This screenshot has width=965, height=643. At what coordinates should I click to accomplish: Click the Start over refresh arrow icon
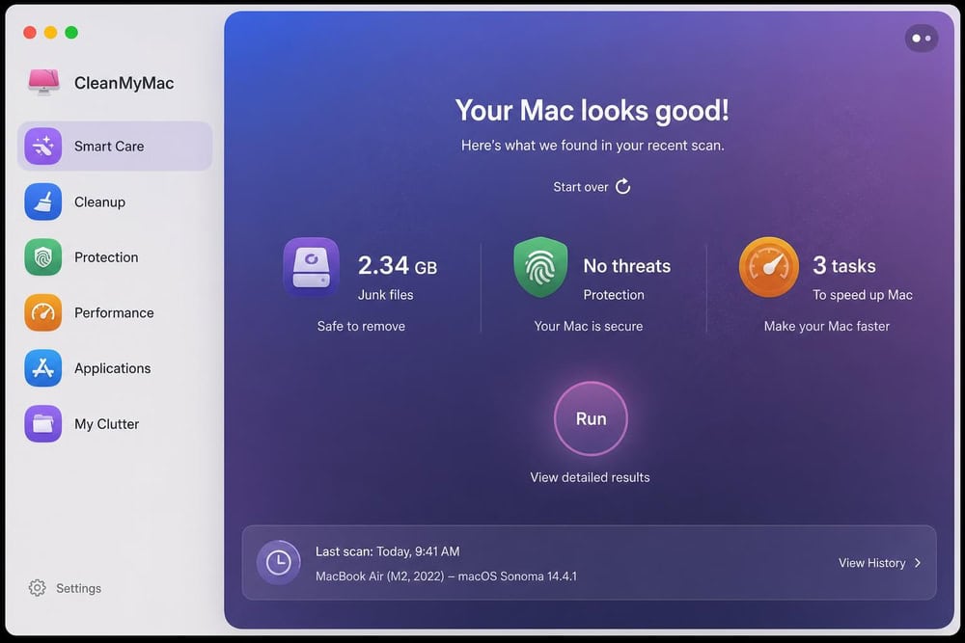[x=622, y=186]
